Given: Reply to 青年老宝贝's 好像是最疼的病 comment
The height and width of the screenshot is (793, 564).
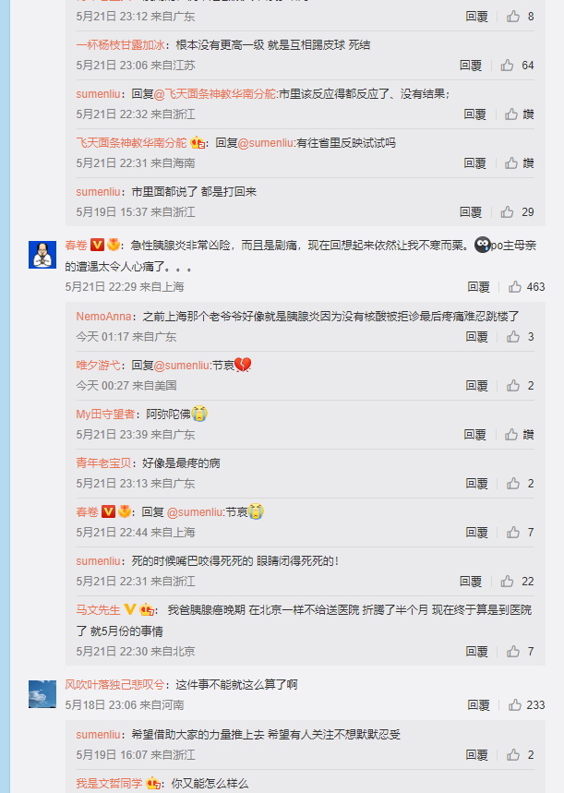Looking at the screenshot, I should 476,484.
